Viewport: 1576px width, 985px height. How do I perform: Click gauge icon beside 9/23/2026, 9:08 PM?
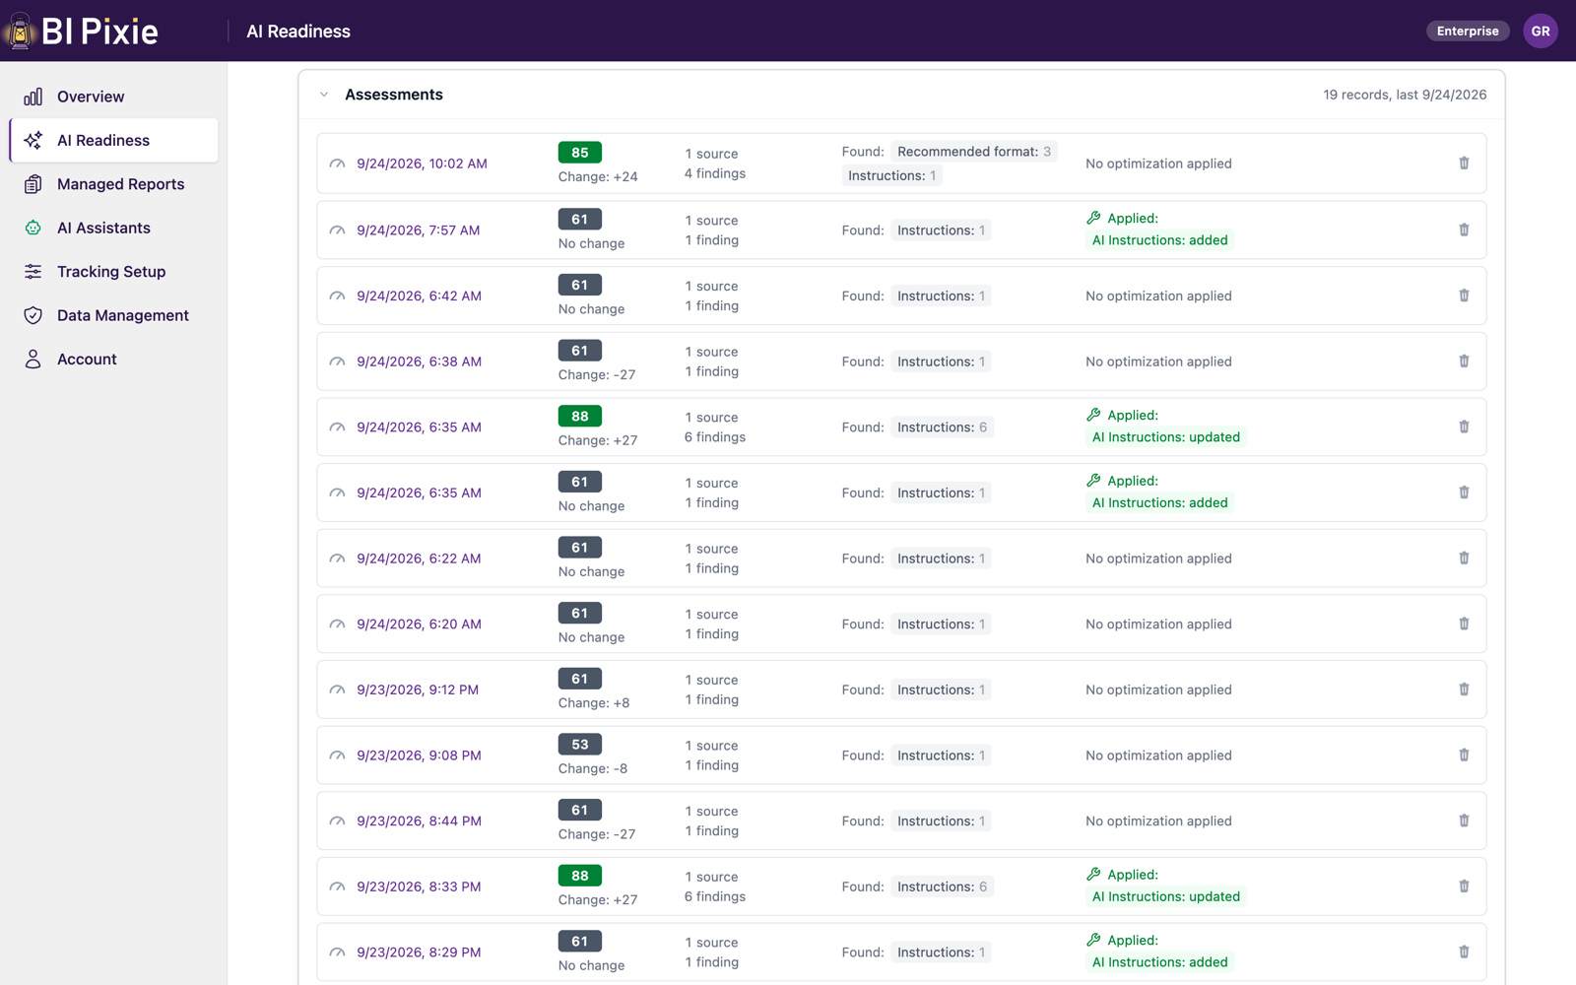point(337,755)
